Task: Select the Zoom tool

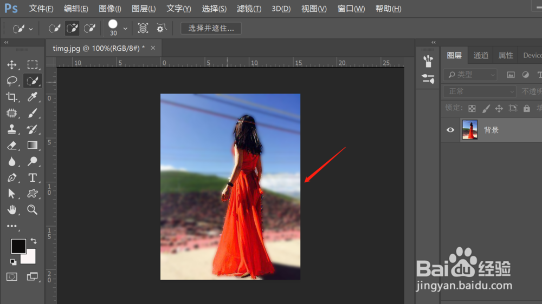Action: [33, 210]
